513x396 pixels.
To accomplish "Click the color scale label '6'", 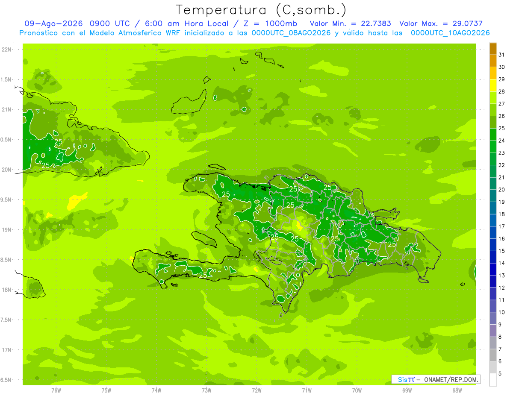I will [500, 361].
